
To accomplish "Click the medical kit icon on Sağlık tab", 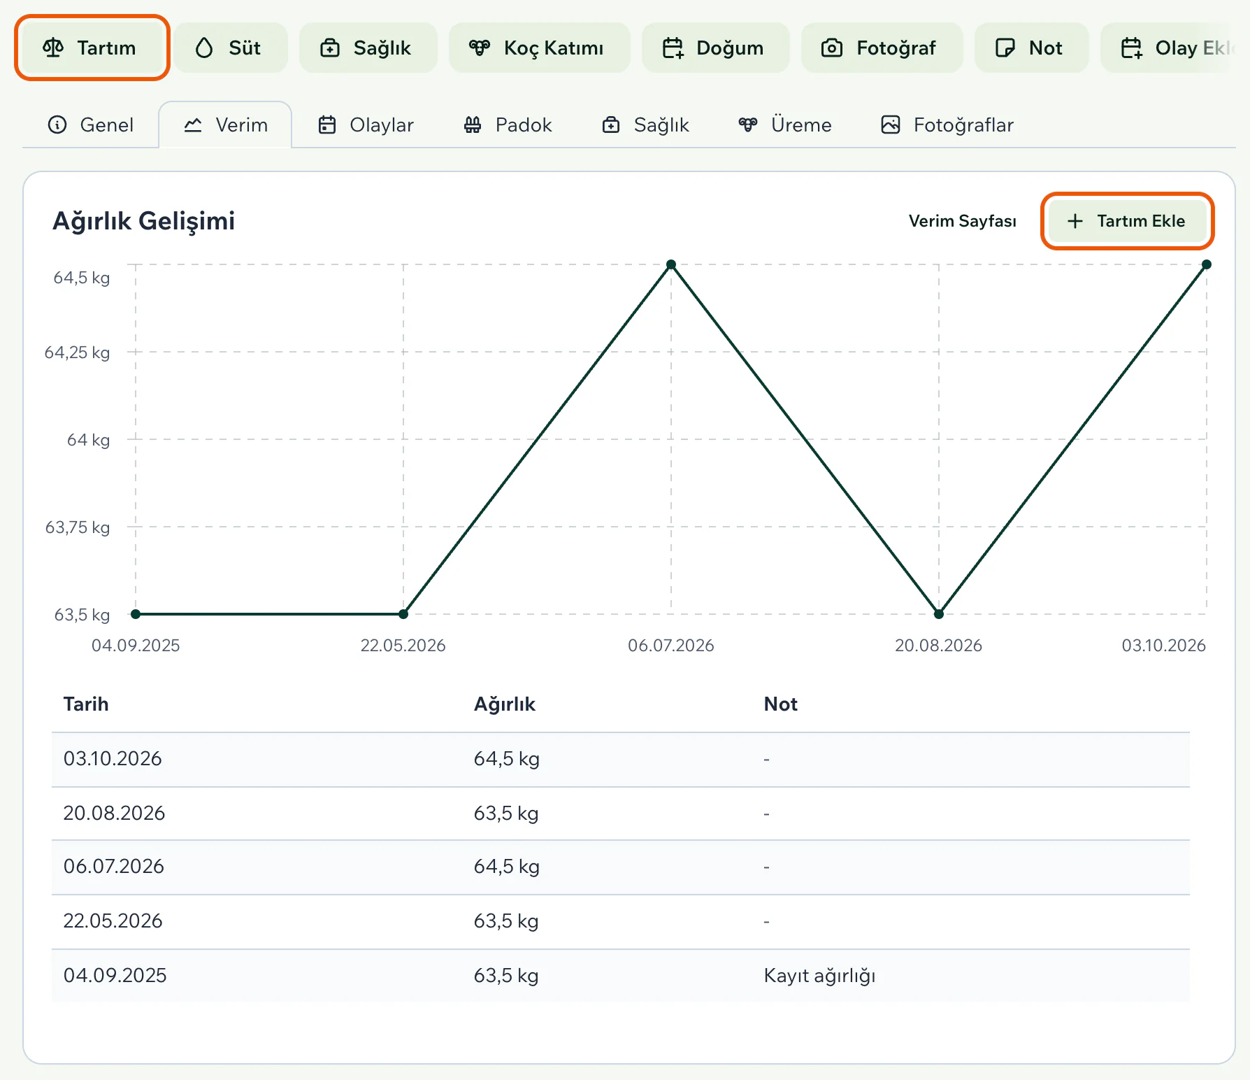I will pos(611,125).
